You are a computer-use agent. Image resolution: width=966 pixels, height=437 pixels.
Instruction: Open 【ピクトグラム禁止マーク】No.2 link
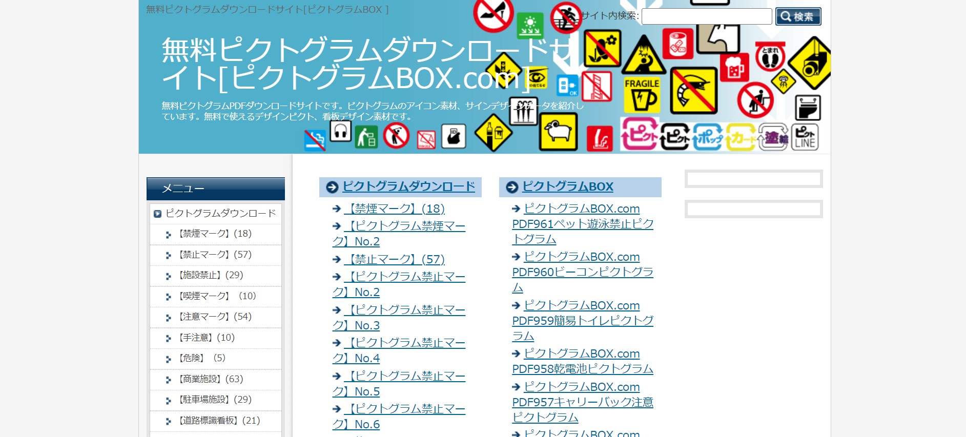click(399, 284)
